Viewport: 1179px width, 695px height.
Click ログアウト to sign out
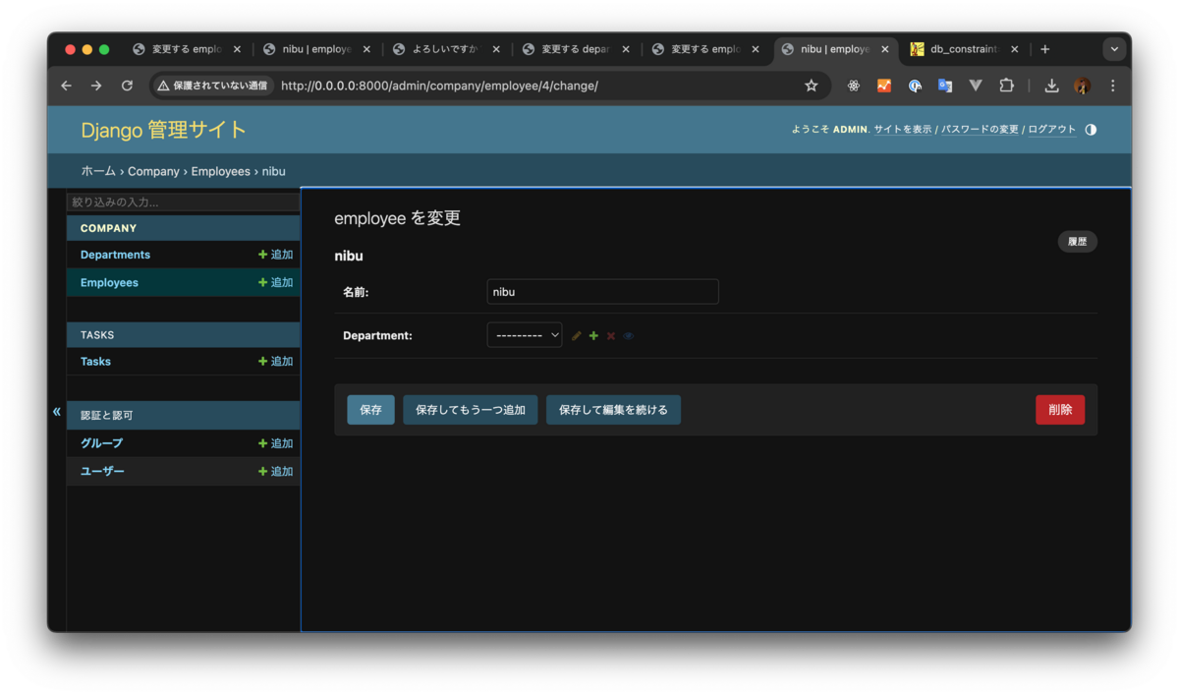coord(1050,129)
